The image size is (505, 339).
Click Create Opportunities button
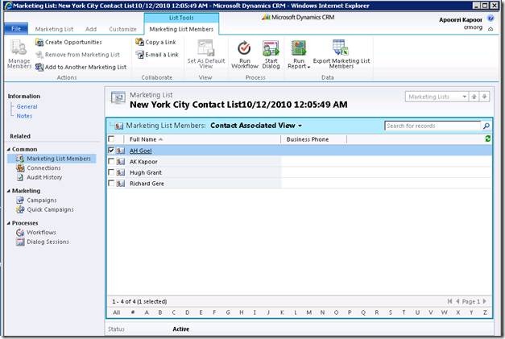pyautogui.click(x=72, y=42)
